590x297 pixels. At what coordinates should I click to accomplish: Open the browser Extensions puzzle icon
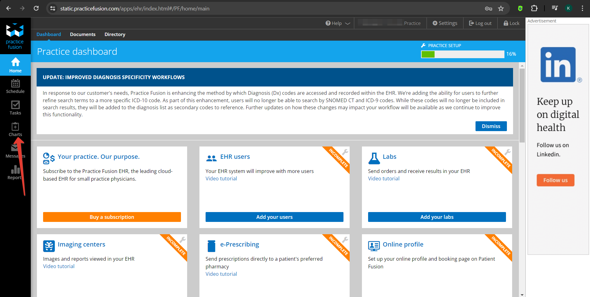(534, 9)
